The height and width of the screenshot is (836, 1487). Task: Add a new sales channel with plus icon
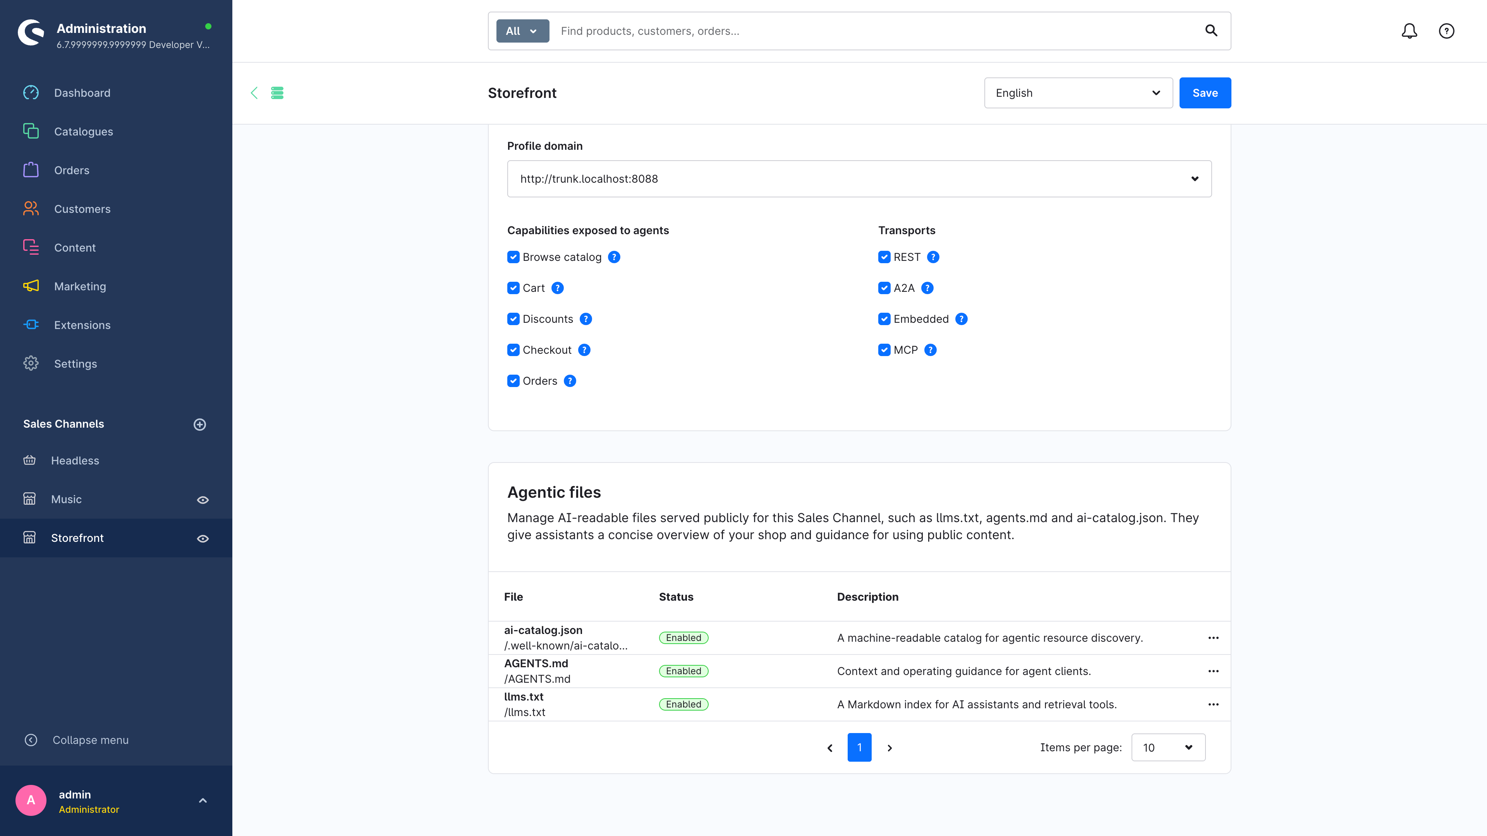tap(200, 424)
